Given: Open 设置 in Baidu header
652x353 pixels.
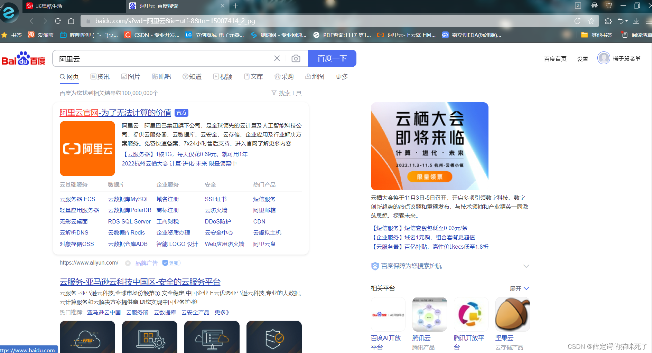Looking at the screenshot, I should point(583,59).
